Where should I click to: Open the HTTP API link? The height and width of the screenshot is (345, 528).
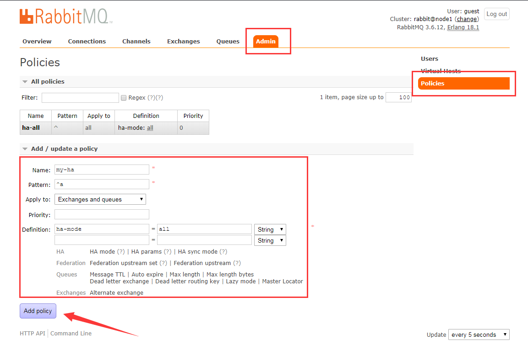(33, 333)
